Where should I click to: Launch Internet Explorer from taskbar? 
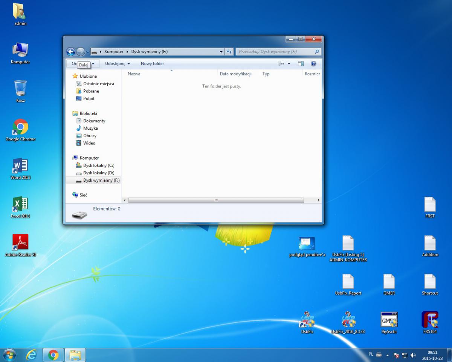click(x=31, y=355)
